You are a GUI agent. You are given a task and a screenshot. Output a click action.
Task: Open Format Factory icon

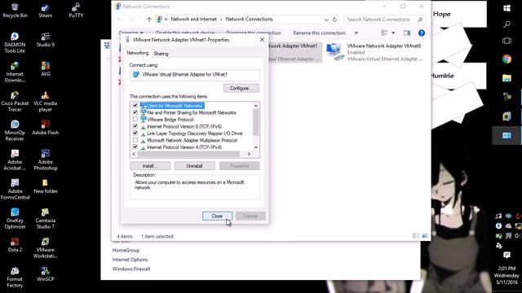pyautogui.click(x=15, y=277)
